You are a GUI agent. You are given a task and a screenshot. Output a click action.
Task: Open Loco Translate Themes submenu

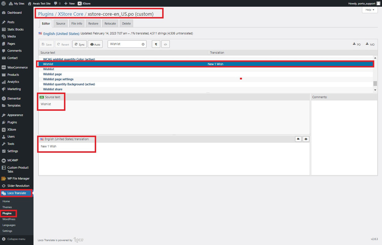pos(7,207)
